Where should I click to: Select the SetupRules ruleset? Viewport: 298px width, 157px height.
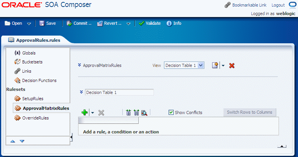(33, 99)
